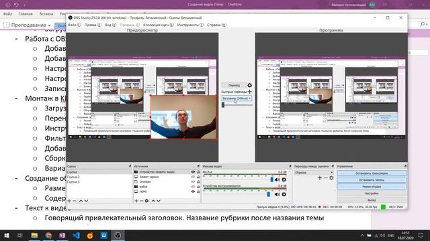Add scene transition with plus icon
This screenshot has width=430, height=241.
coord(320,178)
